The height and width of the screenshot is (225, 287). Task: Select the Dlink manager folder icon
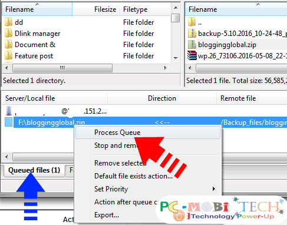(8, 33)
